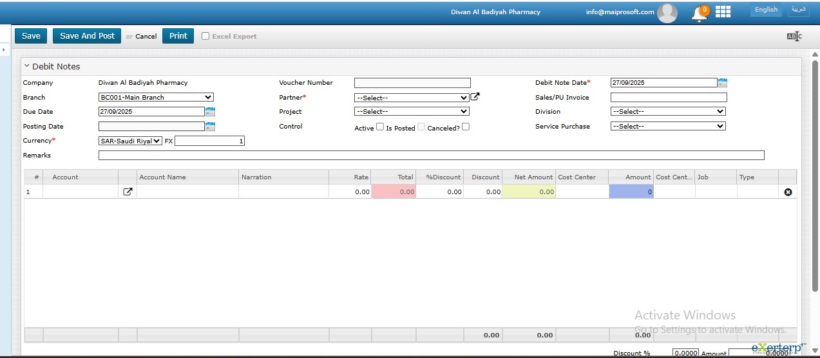
Task: Click the user profile avatar
Action: pyautogui.click(x=667, y=12)
